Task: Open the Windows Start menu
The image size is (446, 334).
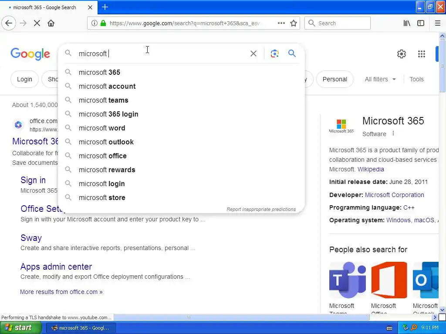Action: 20,328
